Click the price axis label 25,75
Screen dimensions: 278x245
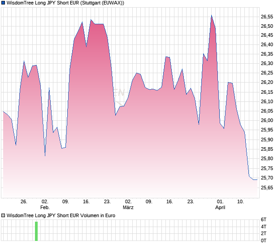267,168
